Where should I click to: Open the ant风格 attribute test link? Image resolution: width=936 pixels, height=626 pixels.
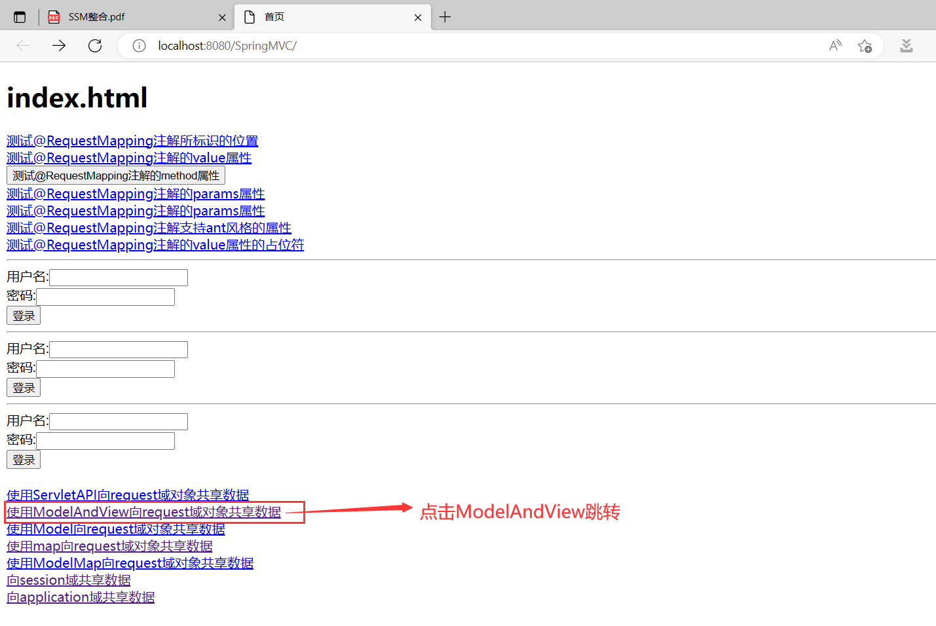click(x=149, y=228)
